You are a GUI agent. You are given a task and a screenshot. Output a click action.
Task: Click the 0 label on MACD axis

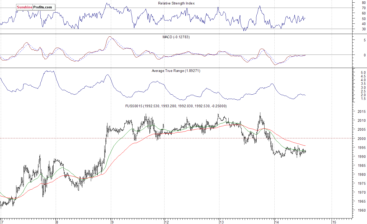pos(365,55)
